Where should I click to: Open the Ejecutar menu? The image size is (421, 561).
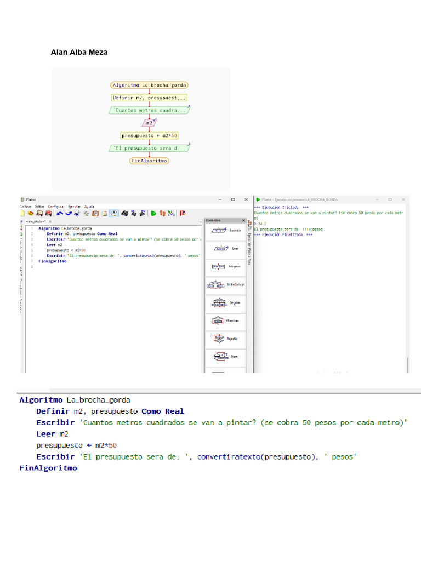pos(74,206)
